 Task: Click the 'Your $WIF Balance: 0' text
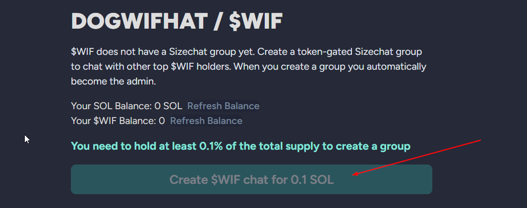[x=118, y=121]
